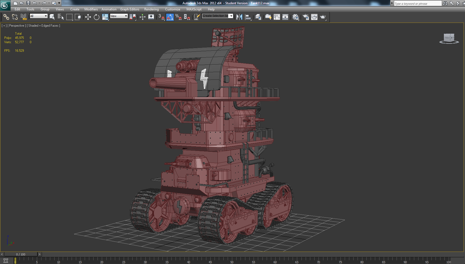
Task: Step time slider back with left arrow
Action: (x=2, y=254)
